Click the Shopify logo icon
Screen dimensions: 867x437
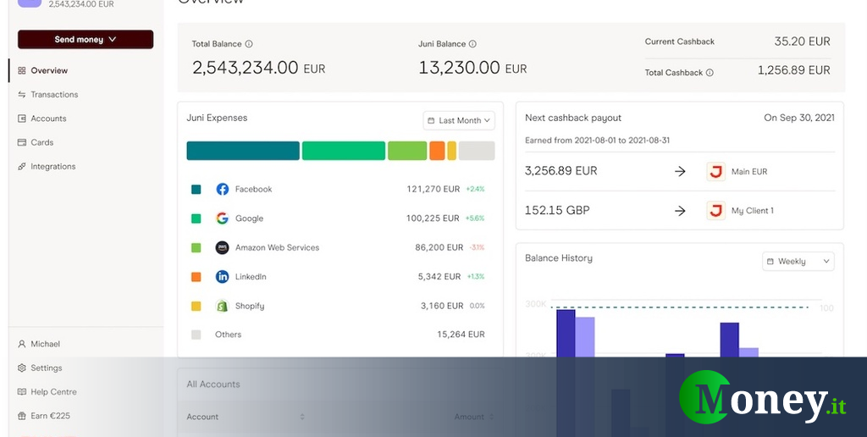[x=223, y=306]
